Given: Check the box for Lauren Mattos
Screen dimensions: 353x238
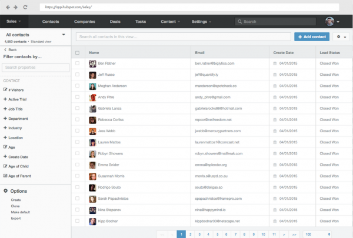Looking at the screenshot, I should point(78,142).
